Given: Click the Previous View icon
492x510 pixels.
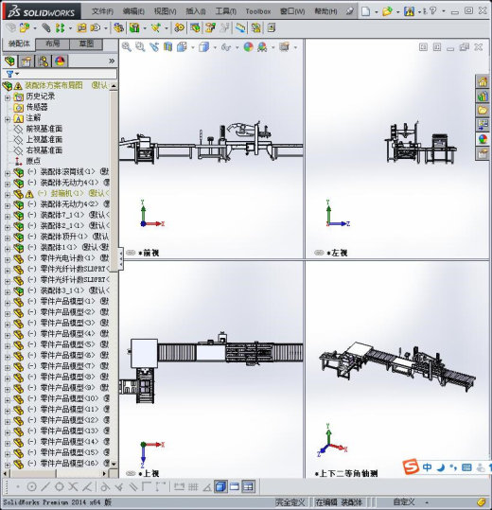Looking at the screenshot, I should click(x=154, y=47).
